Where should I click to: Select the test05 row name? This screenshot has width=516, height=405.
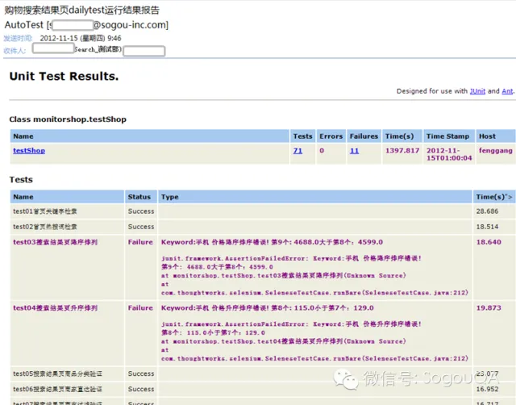57,374
